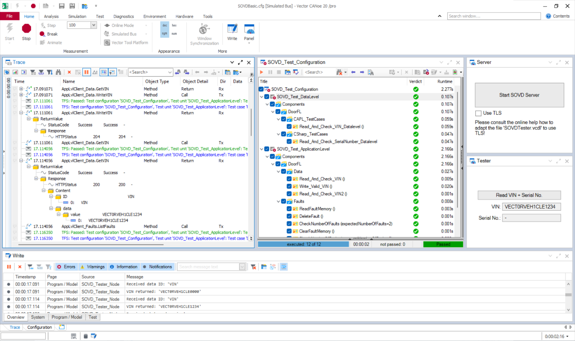Open the Diagnostics ribbon tab
Image resolution: width=575 pixels, height=341 pixels.
pyautogui.click(x=123, y=16)
